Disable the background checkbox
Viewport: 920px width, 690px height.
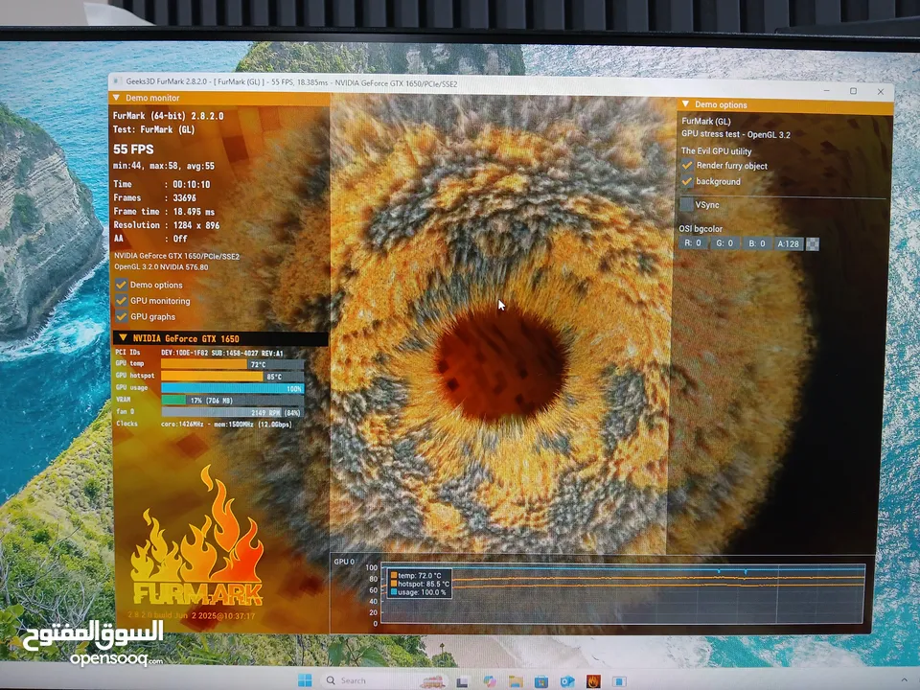(x=687, y=181)
